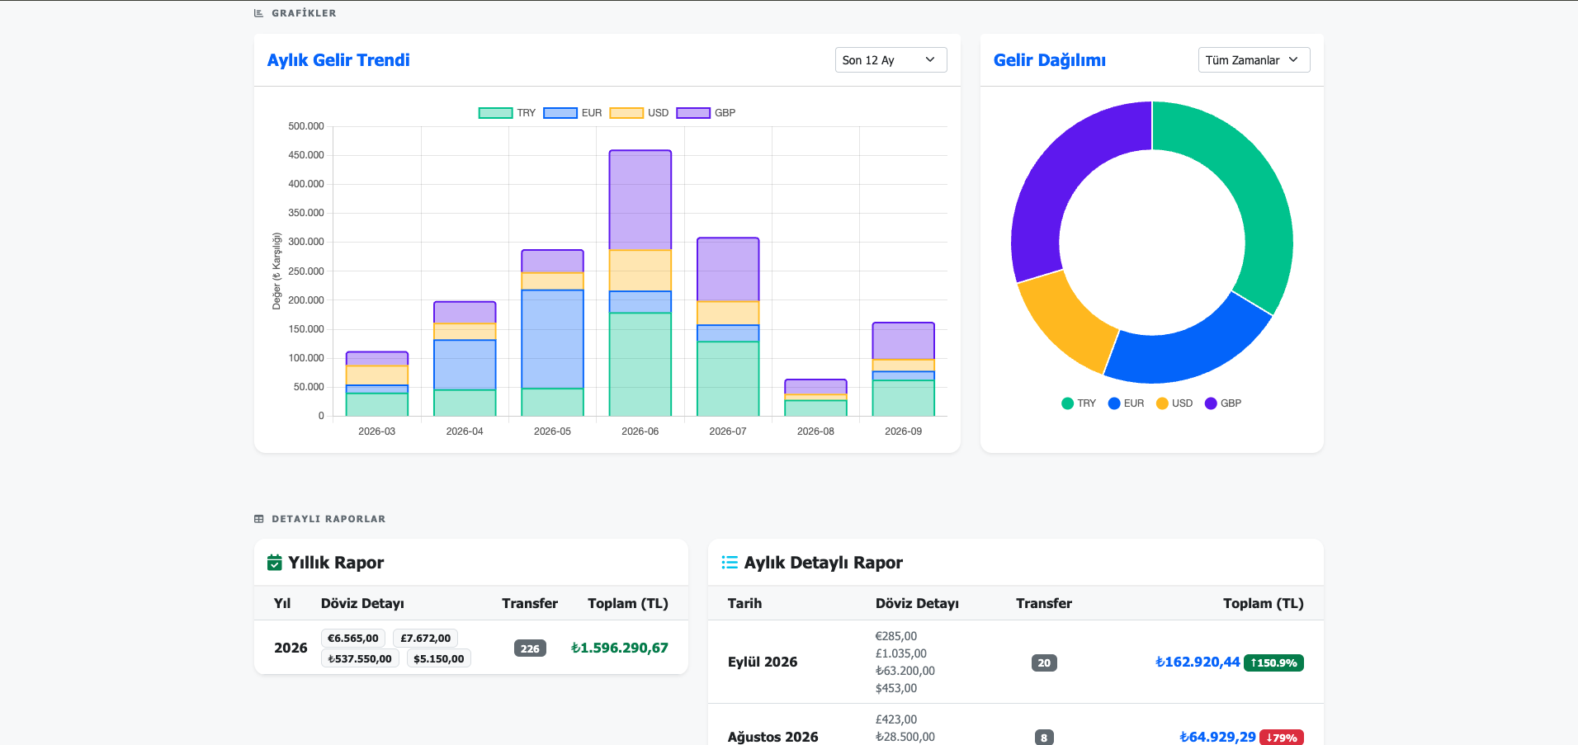Click the 2026-09 purple GBP bar segment
The height and width of the screenshot is (745, 1578).
(904, 341)
